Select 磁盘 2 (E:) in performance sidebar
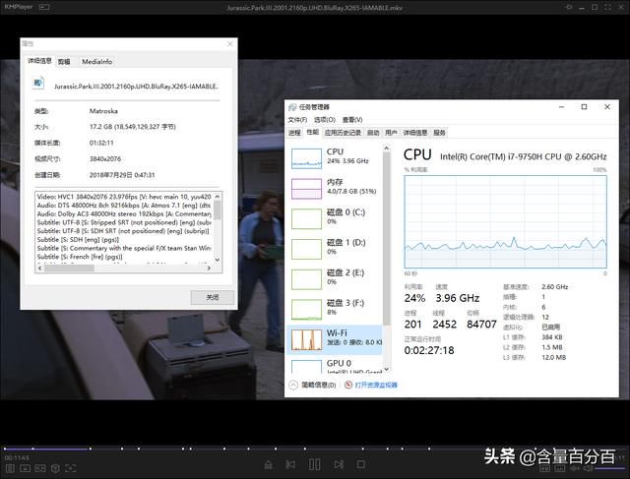Screen dimensions: 630x479 tap(335, 278)
